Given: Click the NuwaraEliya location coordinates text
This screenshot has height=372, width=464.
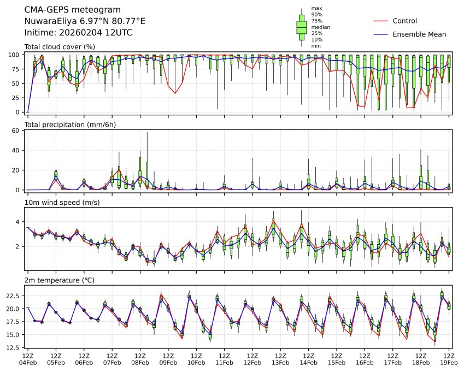Looking at the screenshot, I should [85, 21].
